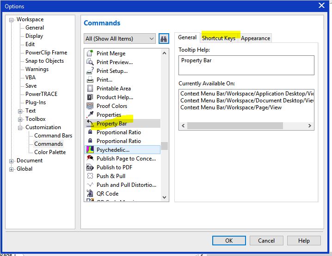
Task: Click the Printable Area icon
Action: point(90,88)
